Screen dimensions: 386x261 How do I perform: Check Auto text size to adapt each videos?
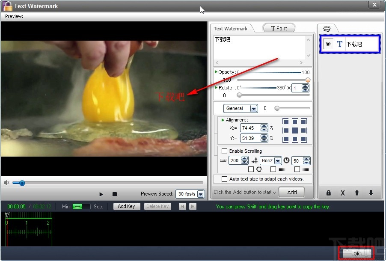coord(224,179)
